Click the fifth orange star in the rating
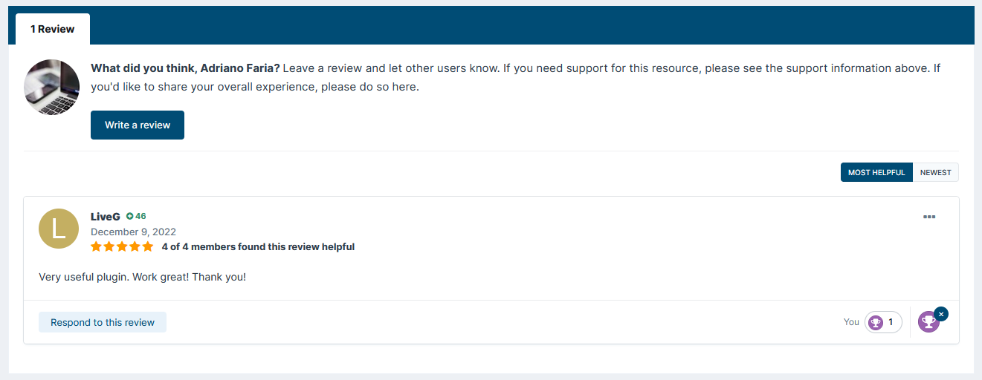The width and height of the screenshot is (982, 380). 147,246
